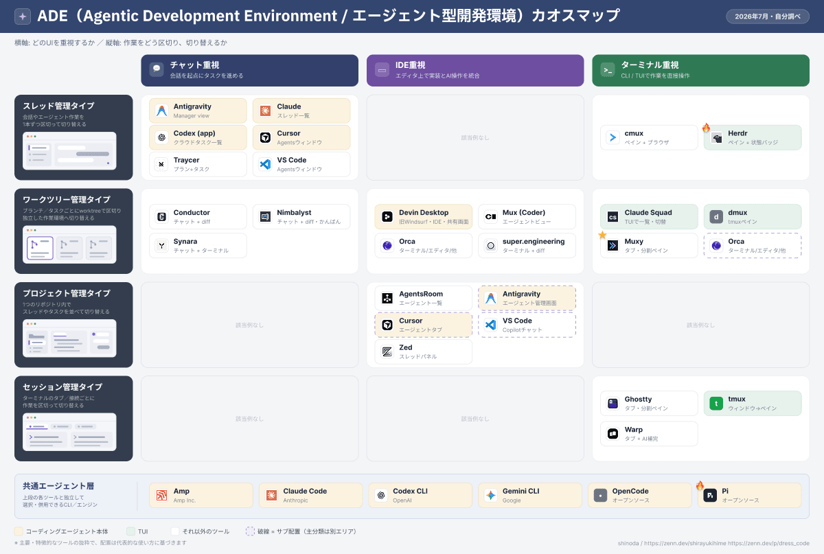This screenshot has height=554, width=824.
Task: Click the Cursor icon in the Agentsウィンドウ card
Action: (266, 137)
